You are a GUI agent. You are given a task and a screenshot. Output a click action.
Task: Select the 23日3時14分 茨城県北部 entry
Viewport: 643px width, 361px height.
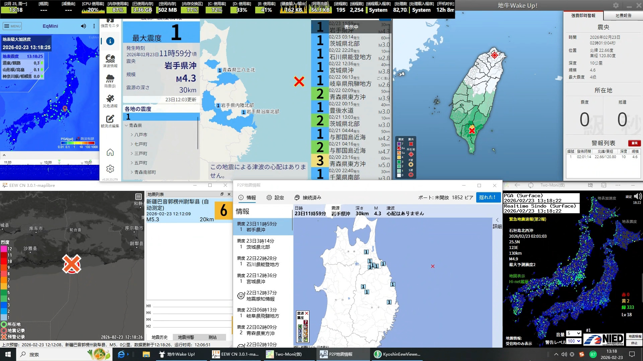(x=263, y=244)
